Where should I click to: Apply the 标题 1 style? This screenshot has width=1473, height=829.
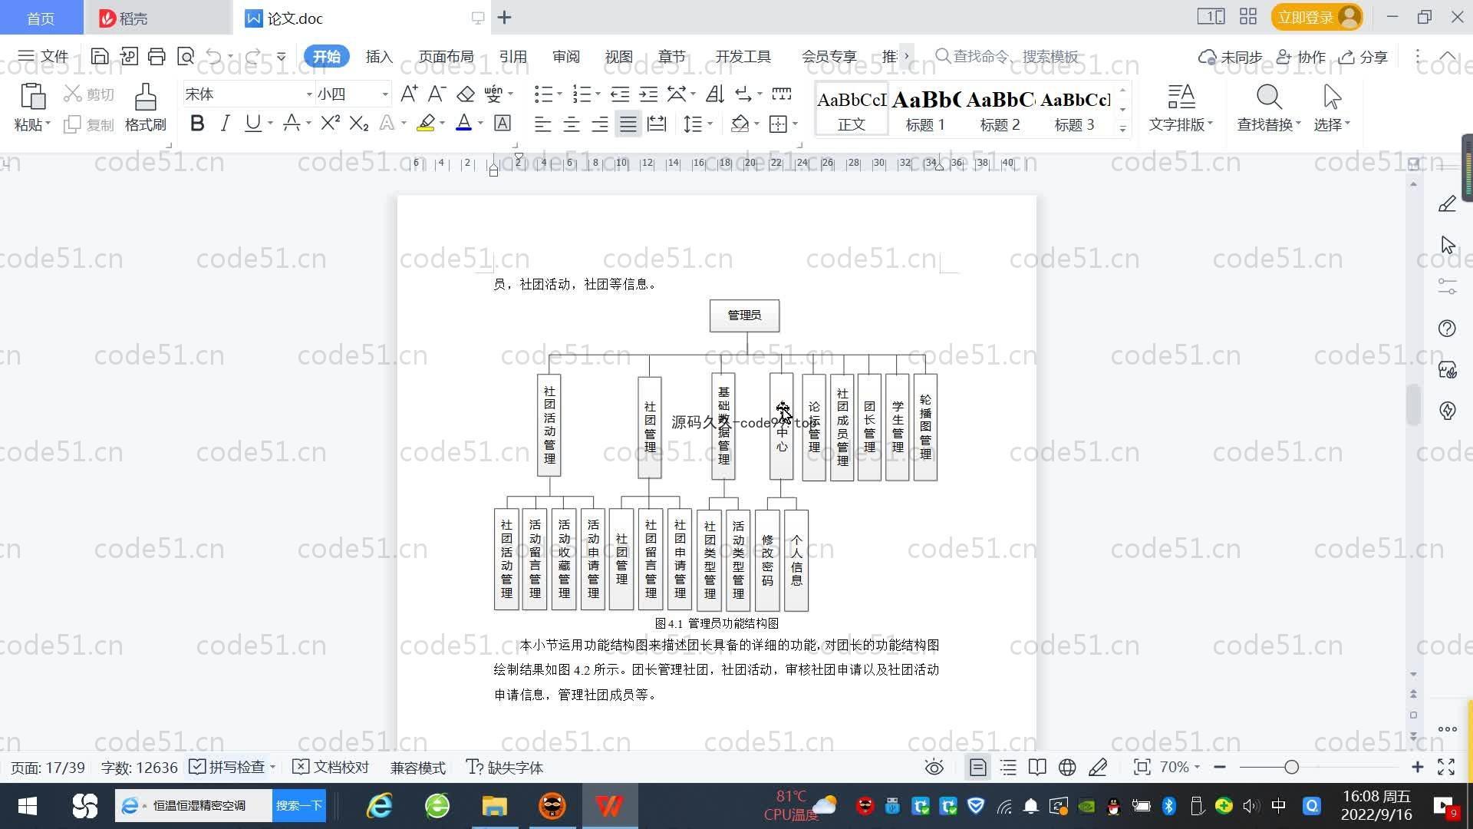925,109
